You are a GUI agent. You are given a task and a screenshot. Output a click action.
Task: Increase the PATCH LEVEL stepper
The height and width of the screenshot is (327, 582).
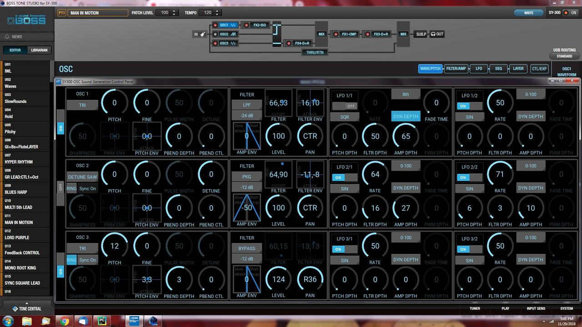[x=174, y=11]
